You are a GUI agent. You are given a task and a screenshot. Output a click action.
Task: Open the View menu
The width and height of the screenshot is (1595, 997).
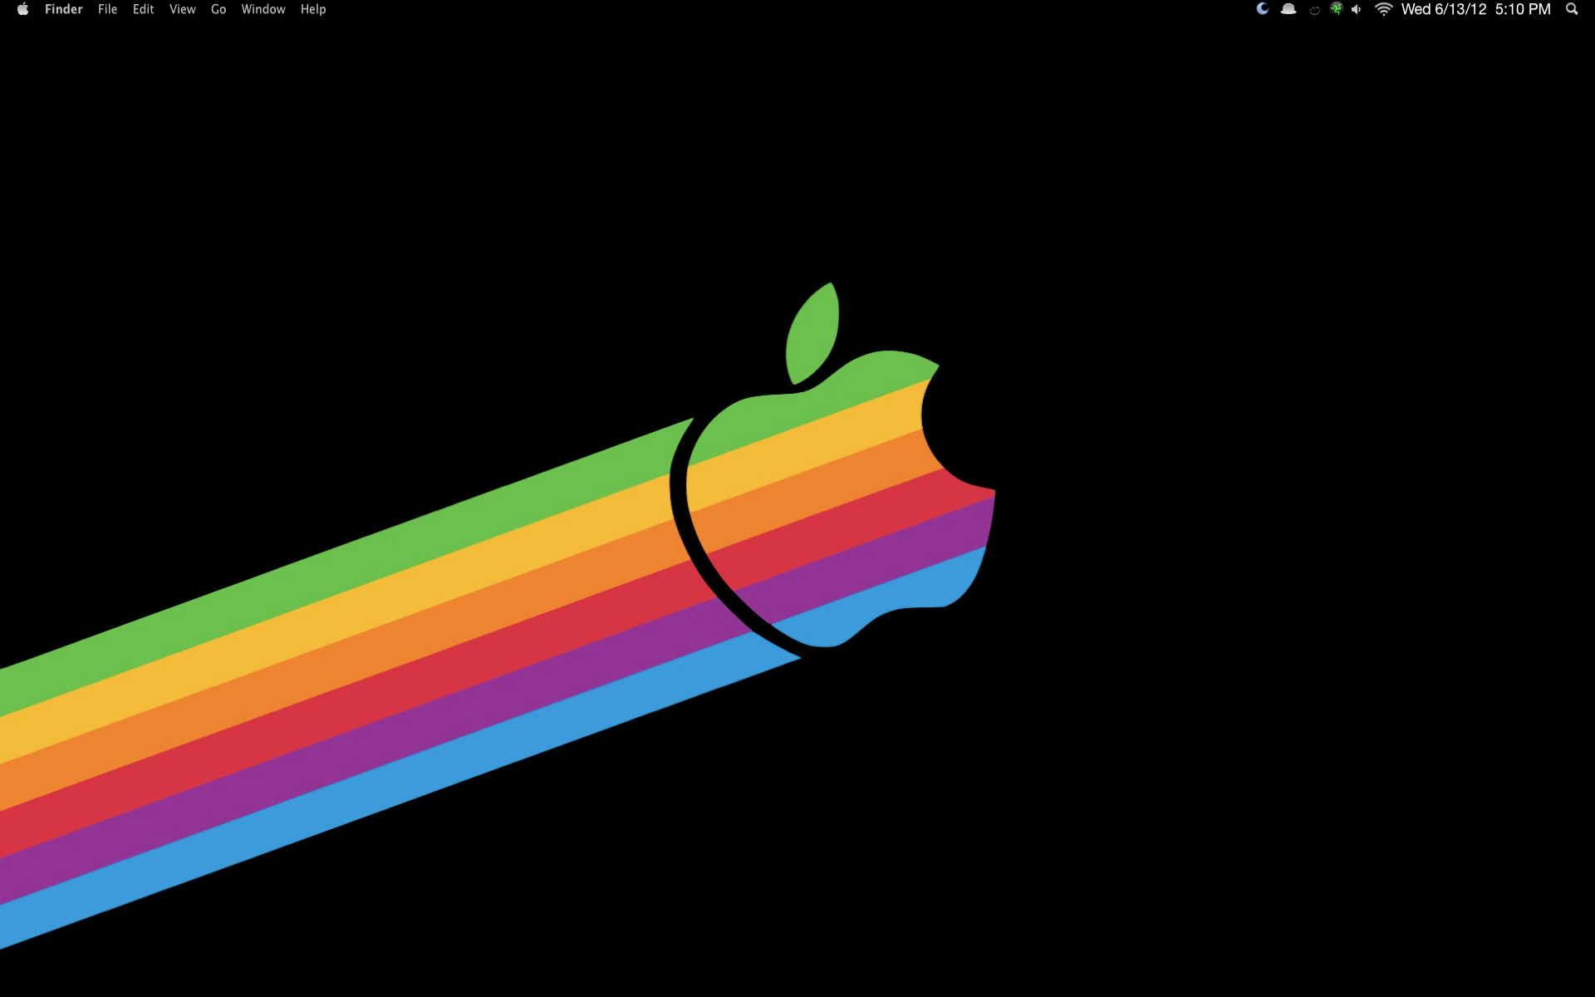(182, 9)
